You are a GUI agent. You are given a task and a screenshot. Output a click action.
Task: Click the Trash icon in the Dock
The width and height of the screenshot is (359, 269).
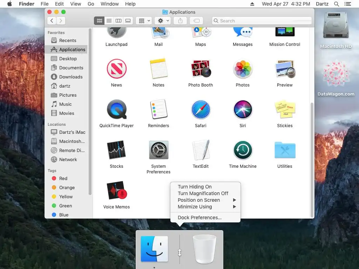coord(204,249)
